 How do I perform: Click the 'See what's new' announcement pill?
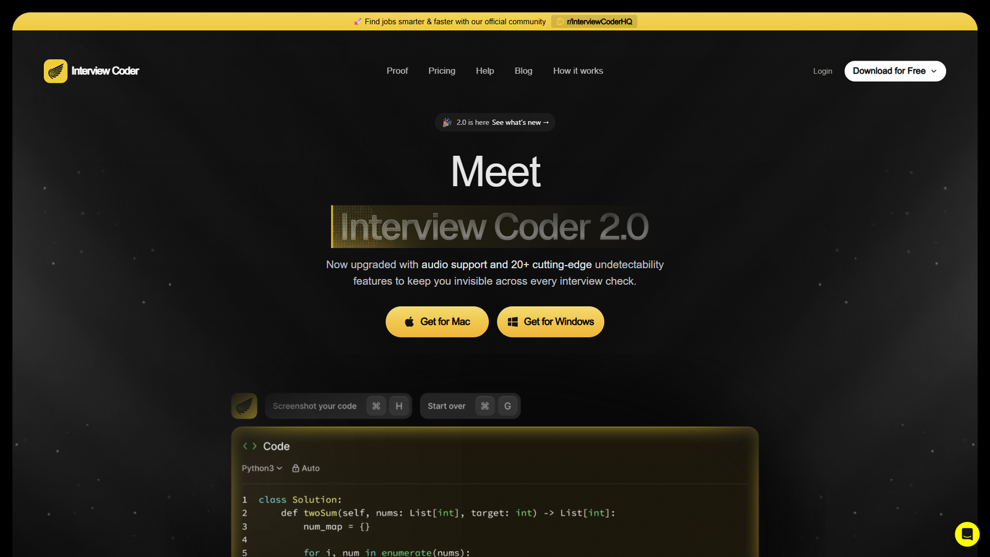click(x=495, y=123)
